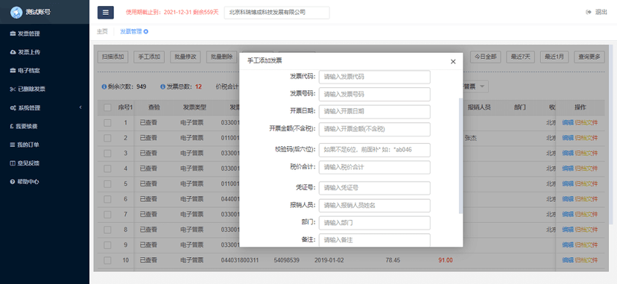
Task: Switch to the 主页 tab
Action: [102, 32]
